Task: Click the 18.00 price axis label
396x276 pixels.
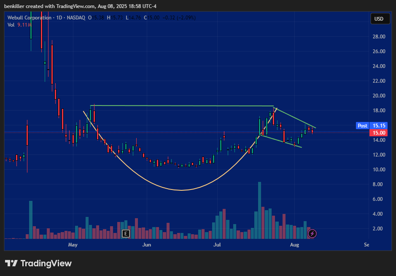Action: (x=379, y=111)
